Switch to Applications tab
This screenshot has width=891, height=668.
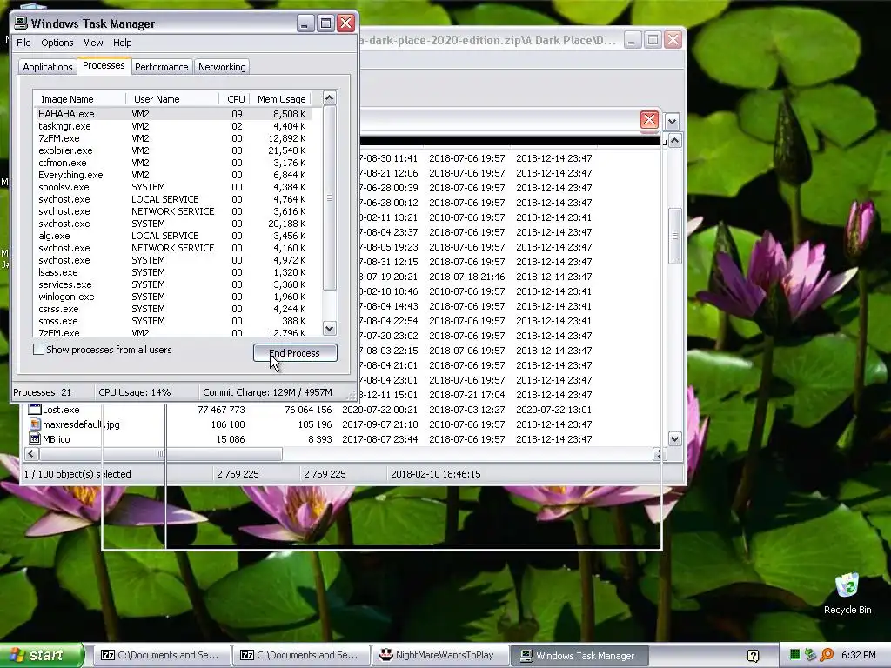(x=48, y=67)
